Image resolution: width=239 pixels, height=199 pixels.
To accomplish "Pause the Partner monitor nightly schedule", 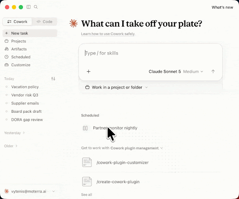I will coord(85,128).
